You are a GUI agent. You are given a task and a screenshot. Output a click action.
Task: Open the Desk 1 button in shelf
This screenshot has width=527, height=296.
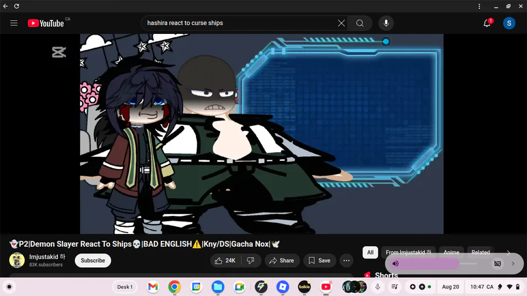pyautogui.click(x=125, y=287)
